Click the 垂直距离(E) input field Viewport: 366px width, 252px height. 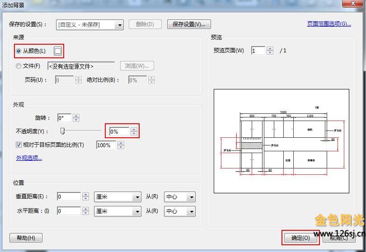tap(69, 196)
